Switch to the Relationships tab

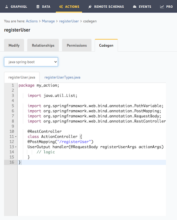[x=43, y=45]
